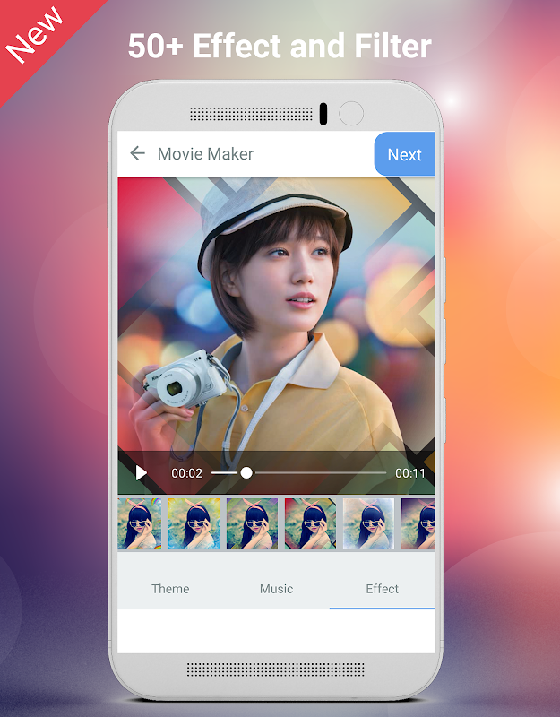Click the video progress slider knob
Image resolution: width=560 pixels, height=717 pixels.
coord(246,473)
